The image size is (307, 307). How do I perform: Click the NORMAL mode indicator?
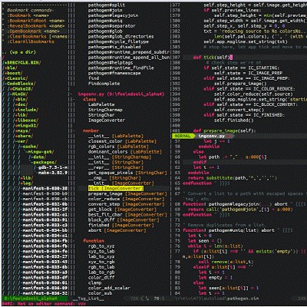tap(183, 136)
